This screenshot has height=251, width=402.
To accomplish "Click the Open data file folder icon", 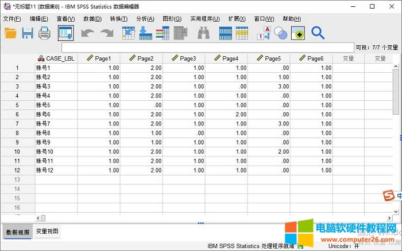I will point(10,33).
